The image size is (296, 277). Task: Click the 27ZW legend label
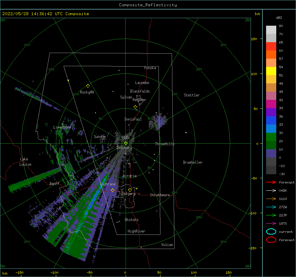tap(283, 207)
